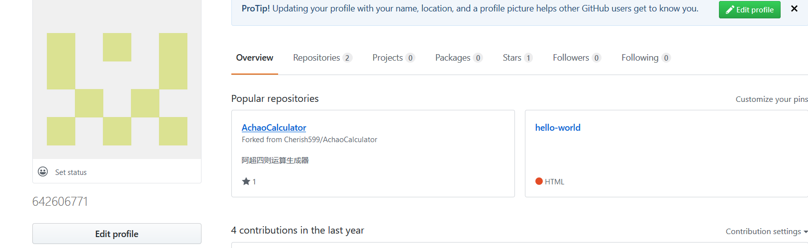Viewport: 808px width, 248px height.
Task: Click the Set status text
Action: (x=71, y=172)
